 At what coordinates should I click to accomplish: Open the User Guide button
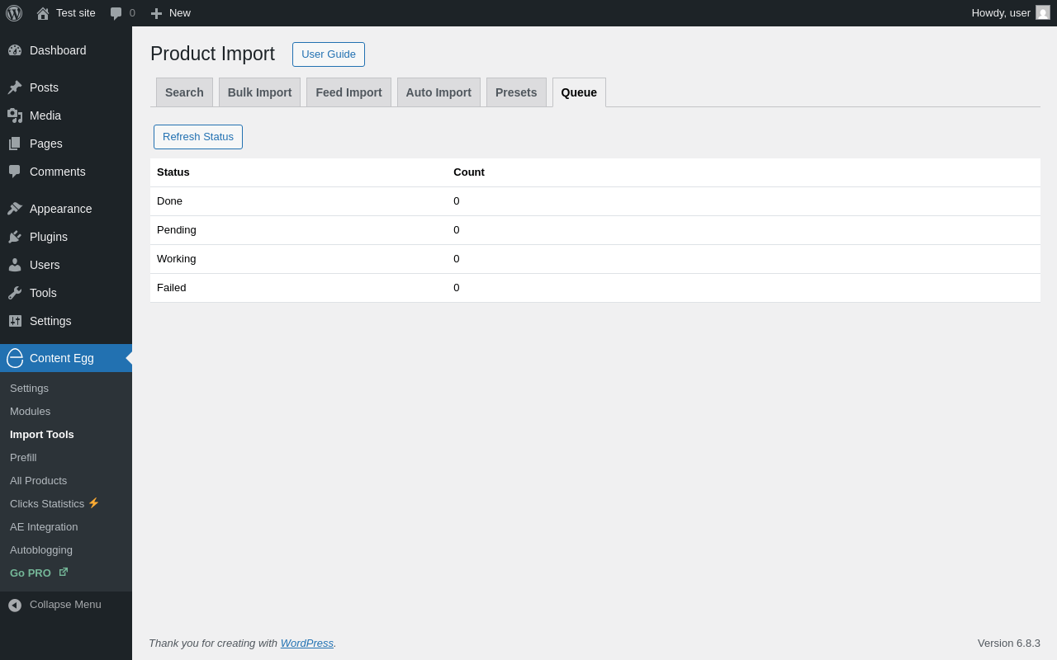click(329, 54)
